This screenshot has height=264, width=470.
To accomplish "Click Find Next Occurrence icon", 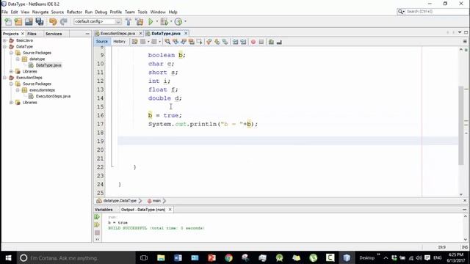I will tap(184, 42).
